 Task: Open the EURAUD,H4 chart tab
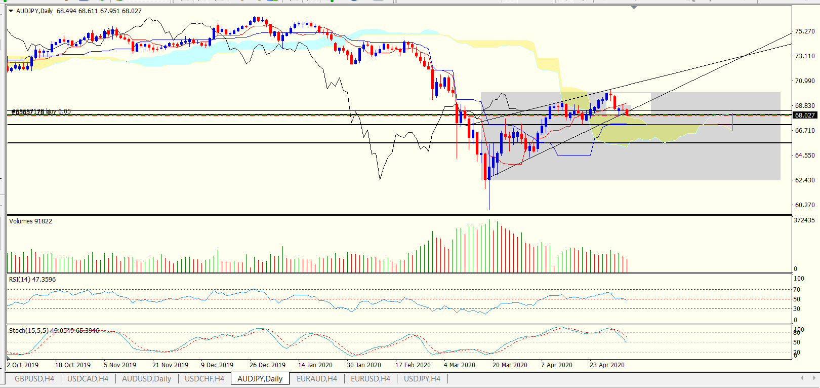[317, 378]
